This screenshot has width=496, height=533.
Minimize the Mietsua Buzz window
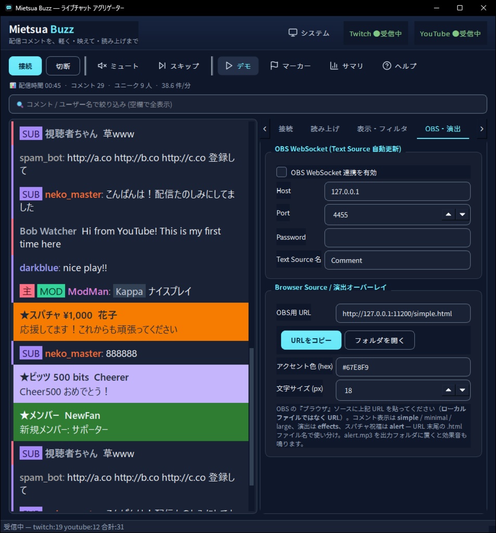tap(437, 8)
